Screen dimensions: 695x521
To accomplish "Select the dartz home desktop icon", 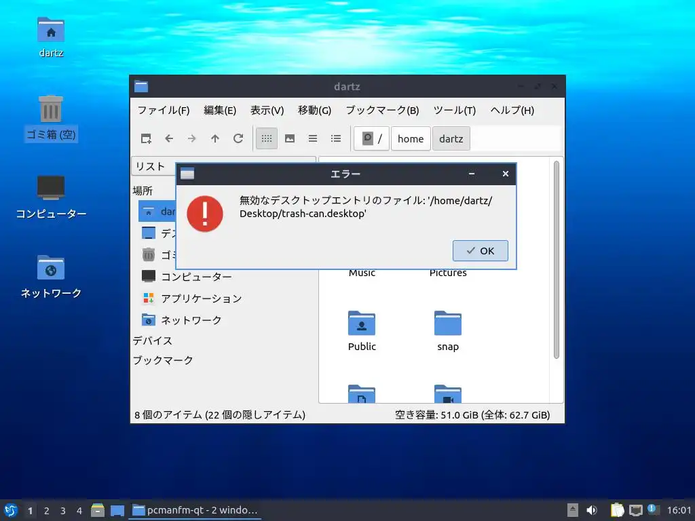I will click(51, 37).
